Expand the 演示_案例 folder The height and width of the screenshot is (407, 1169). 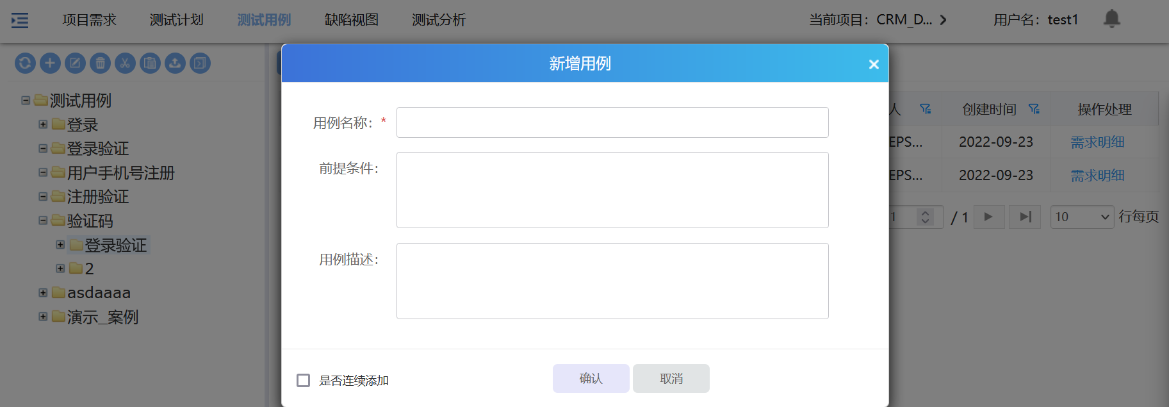click(x=43, y=317)
